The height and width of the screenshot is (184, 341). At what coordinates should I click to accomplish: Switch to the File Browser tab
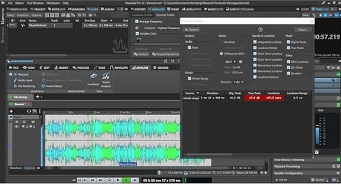coord(17,9)
